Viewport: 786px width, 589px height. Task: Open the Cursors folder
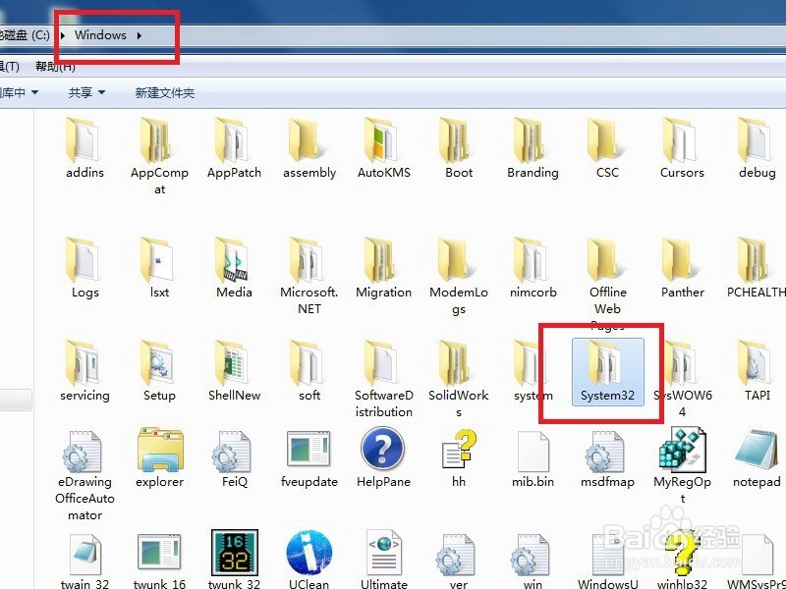point(682,148)
